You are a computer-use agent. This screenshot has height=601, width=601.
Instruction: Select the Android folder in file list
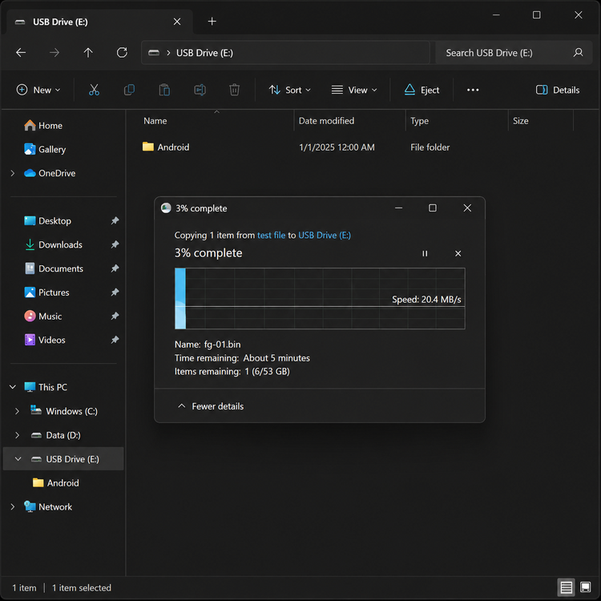pos(165,147)
